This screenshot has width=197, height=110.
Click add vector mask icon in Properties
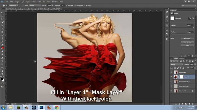tap(193, 18)
